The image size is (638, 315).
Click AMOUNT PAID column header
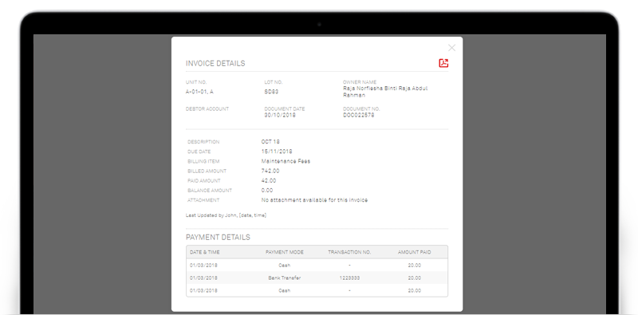click(x=414, y=252)
